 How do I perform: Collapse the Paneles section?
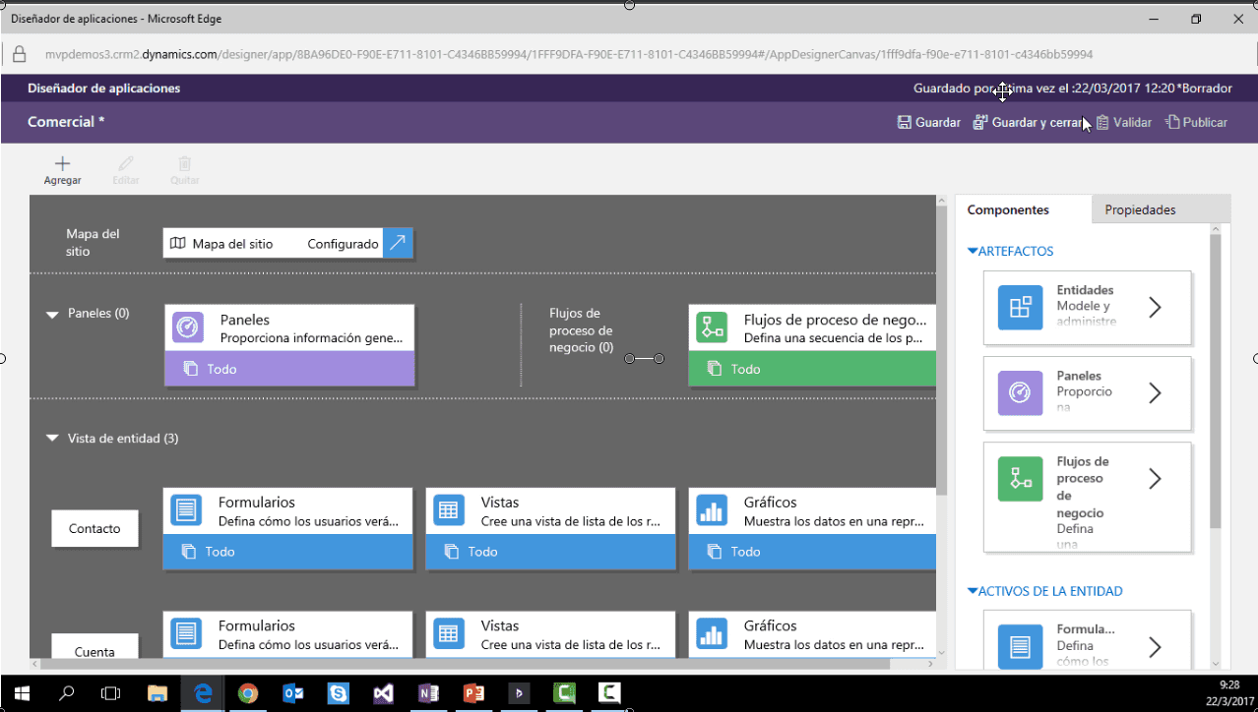tap(53, 315)
